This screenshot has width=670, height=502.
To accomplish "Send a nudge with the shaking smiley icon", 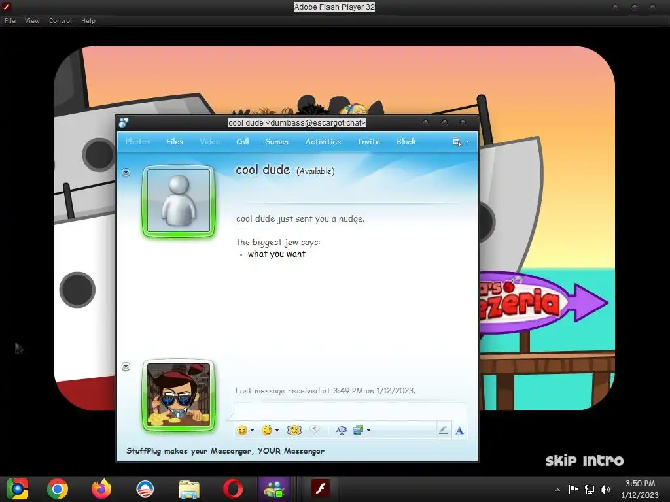I will coord(294,430).
